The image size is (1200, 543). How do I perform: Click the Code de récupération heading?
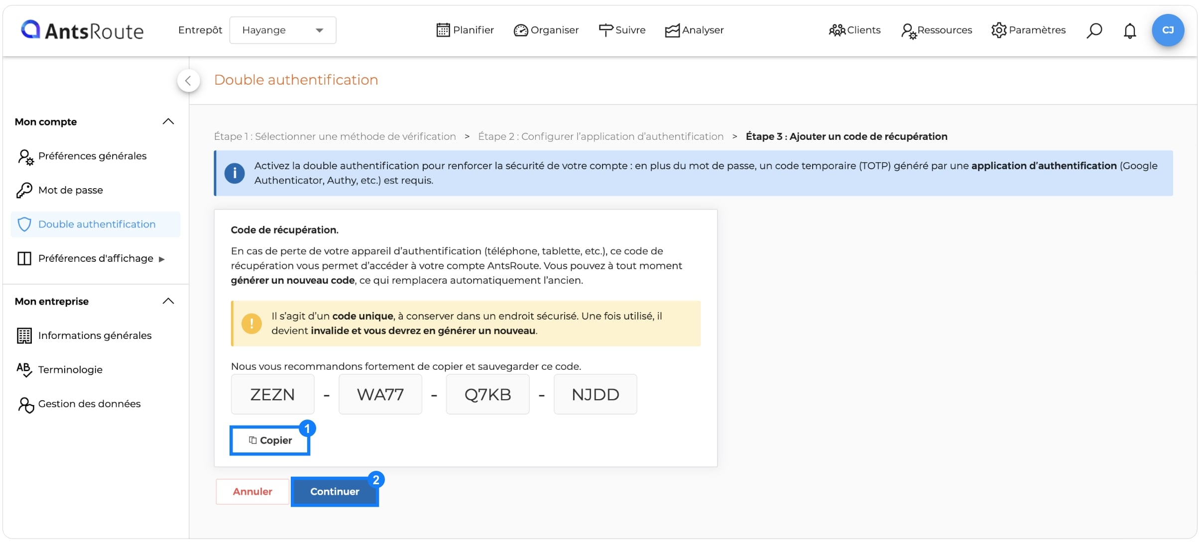pos(285,230)
